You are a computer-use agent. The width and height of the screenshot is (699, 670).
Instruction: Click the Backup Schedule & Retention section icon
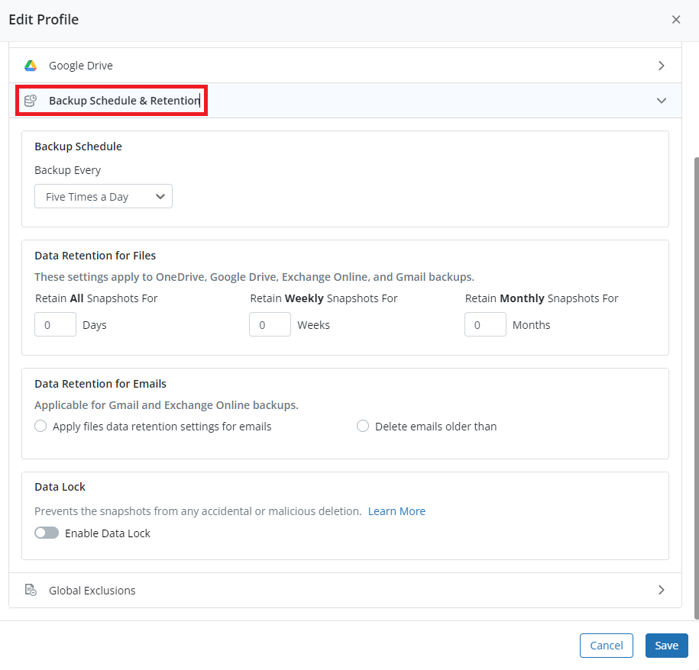(x=31, y=101)
